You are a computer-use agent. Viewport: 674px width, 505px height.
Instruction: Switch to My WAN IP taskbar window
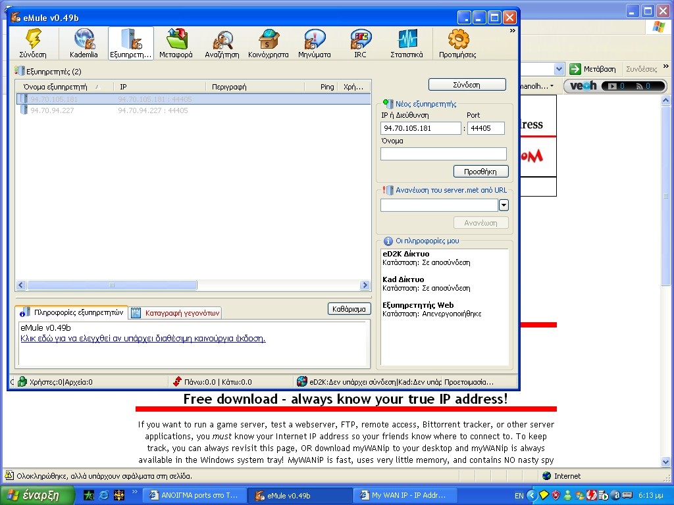coord(405,495)
